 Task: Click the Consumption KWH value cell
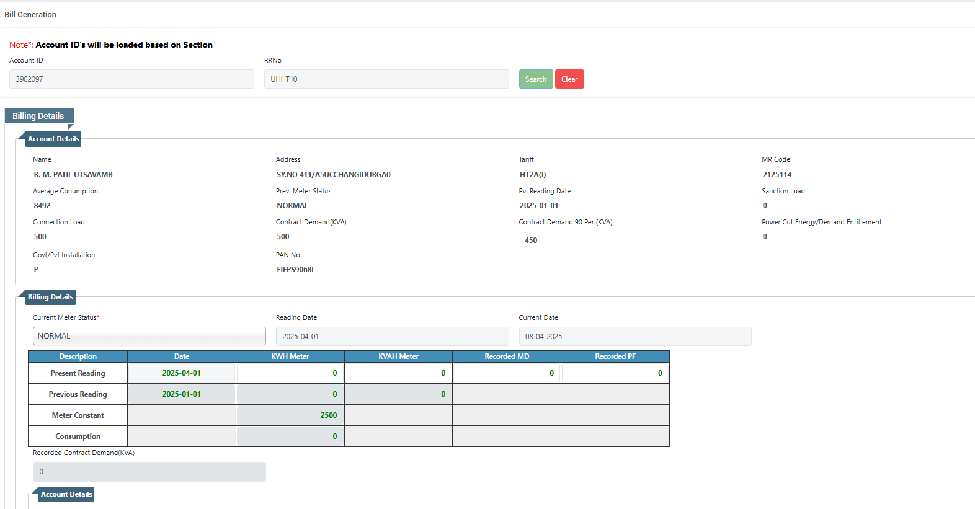(290, 436)
